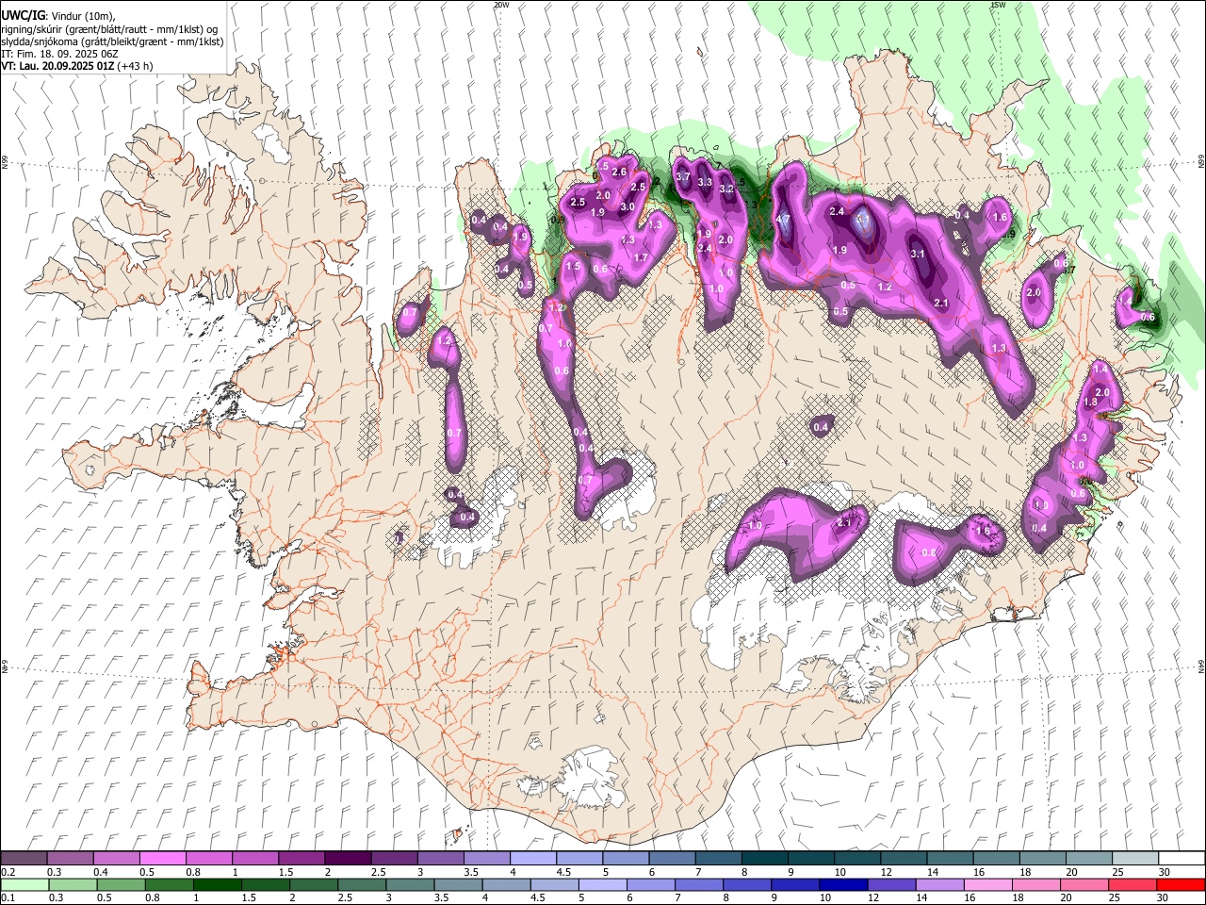Click the 4.7 precipitation value on the map
The height and width of the screenshot is (905, 1206).
(x=782, y=219)
